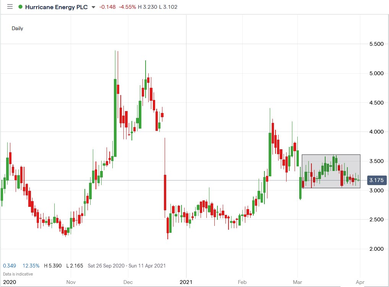Select the Daily timeframe label
Image resolution: width=389 pixels, height=287 pixels.
click(17, 28)
